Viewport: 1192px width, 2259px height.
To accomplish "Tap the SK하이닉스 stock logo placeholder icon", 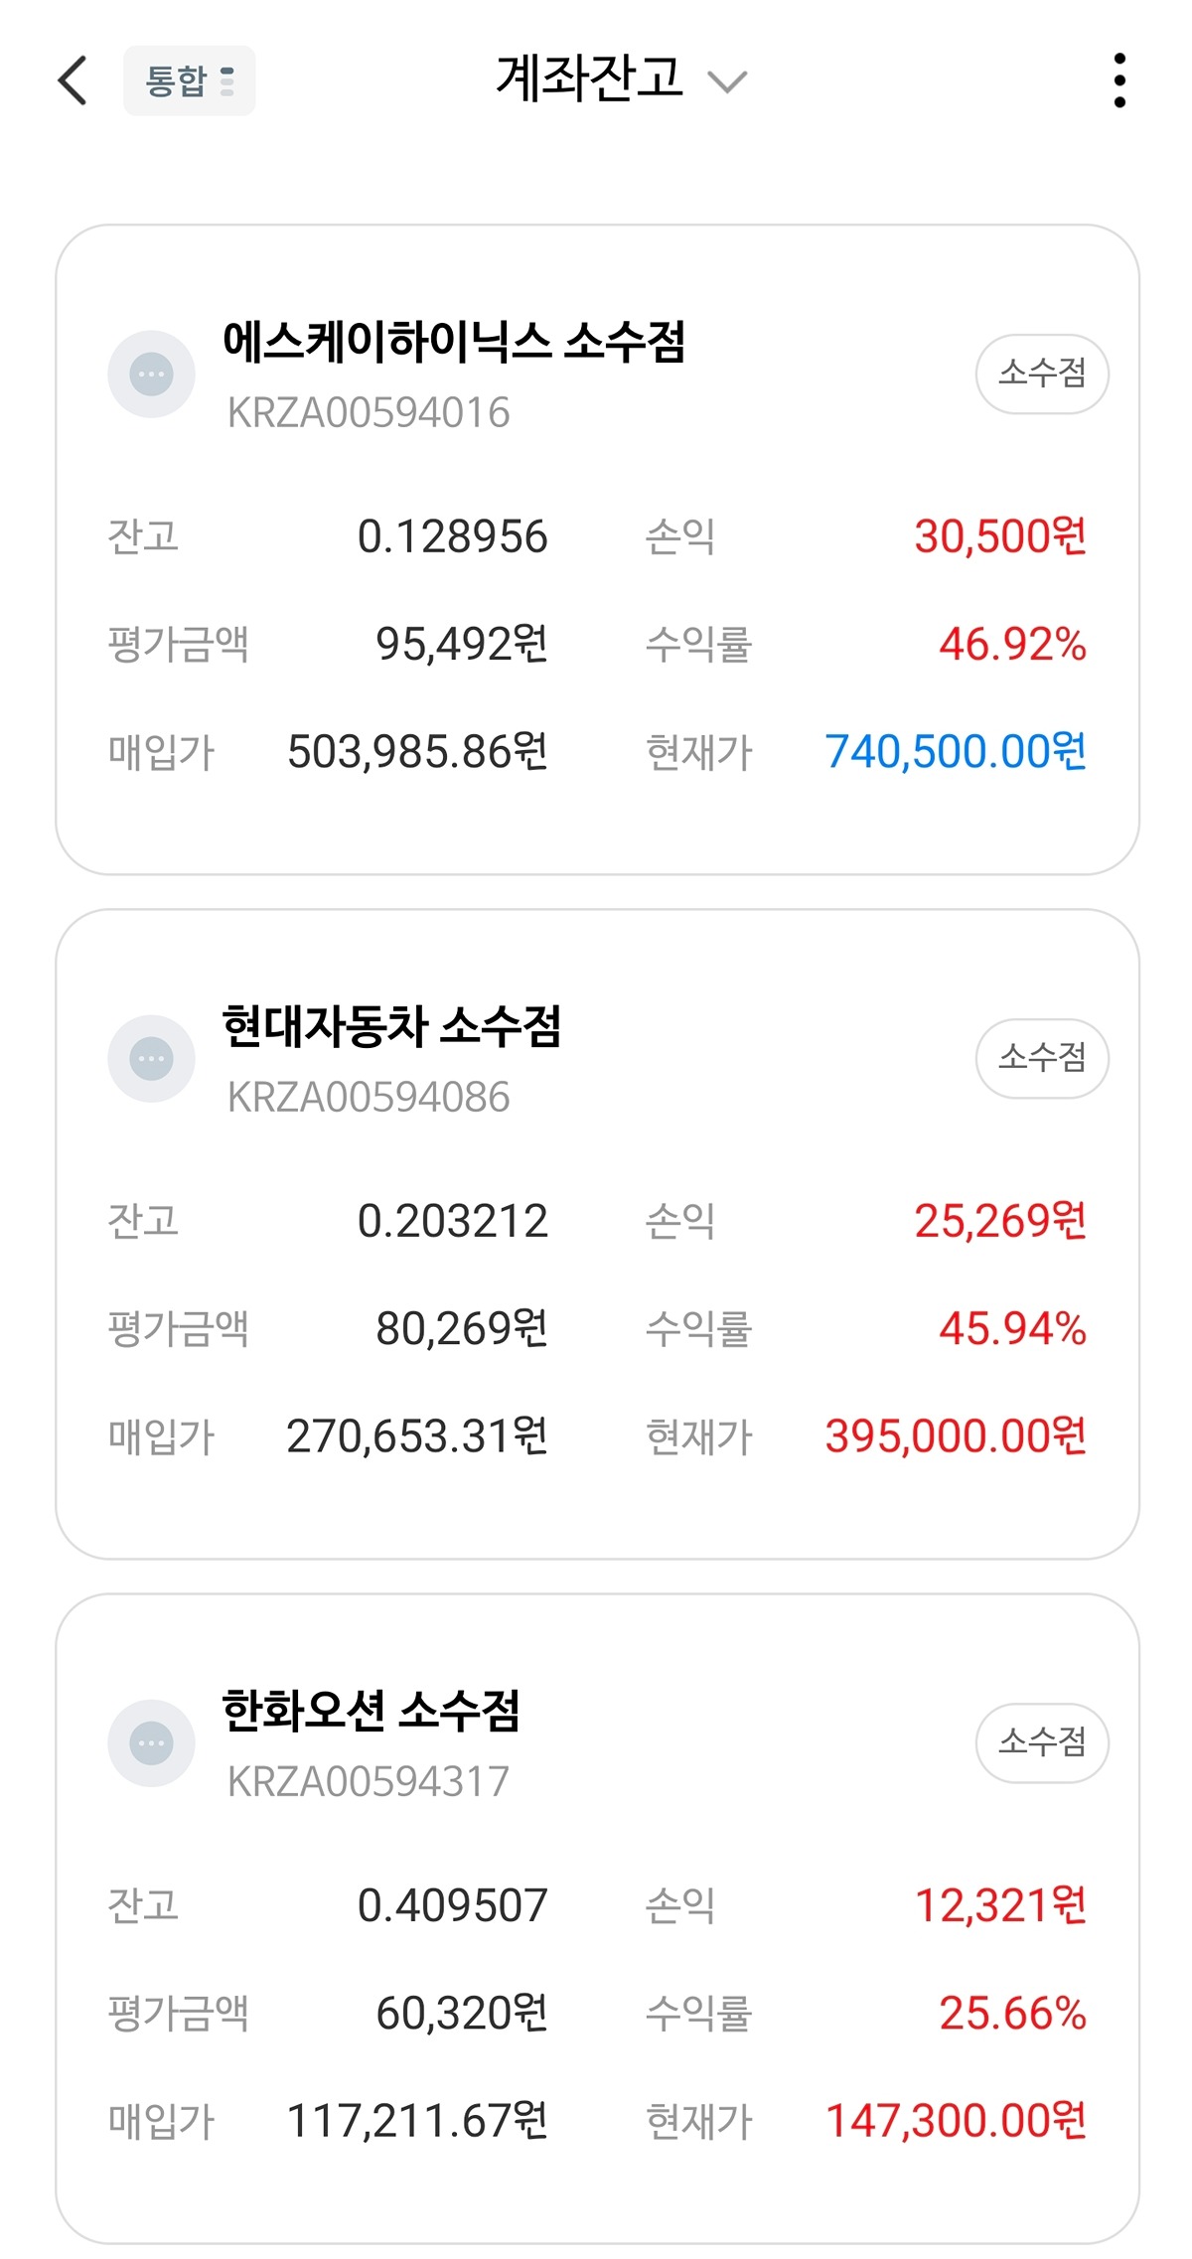I will 152,375.
